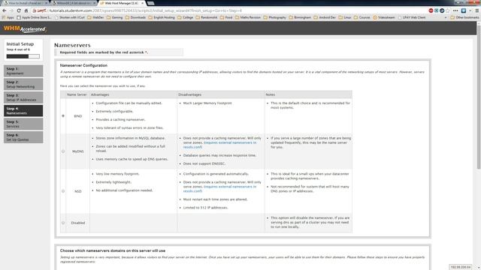This screenshot has width=481, height=270.
Task: Click the Disadvantages column header
Action: click(189, 94)
